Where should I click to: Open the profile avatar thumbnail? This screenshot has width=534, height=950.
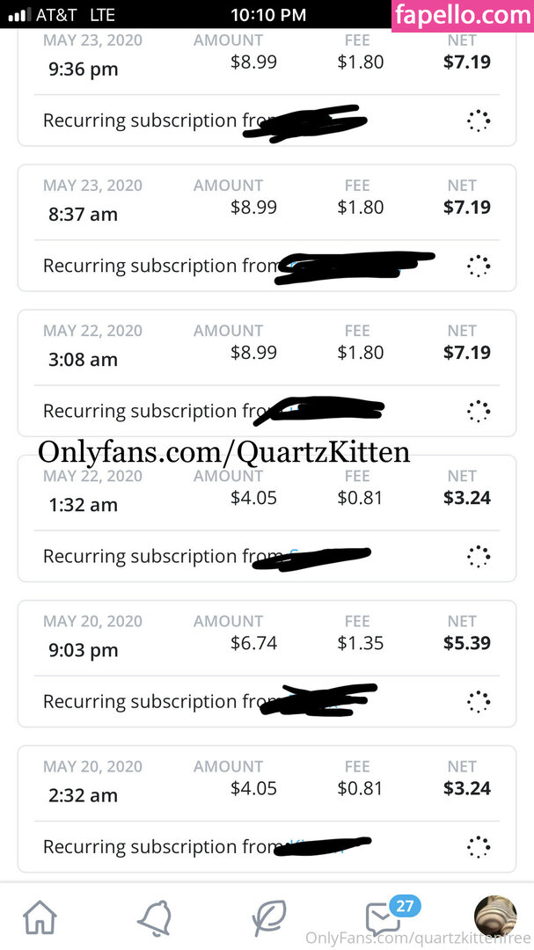click(x=494, y=917)
